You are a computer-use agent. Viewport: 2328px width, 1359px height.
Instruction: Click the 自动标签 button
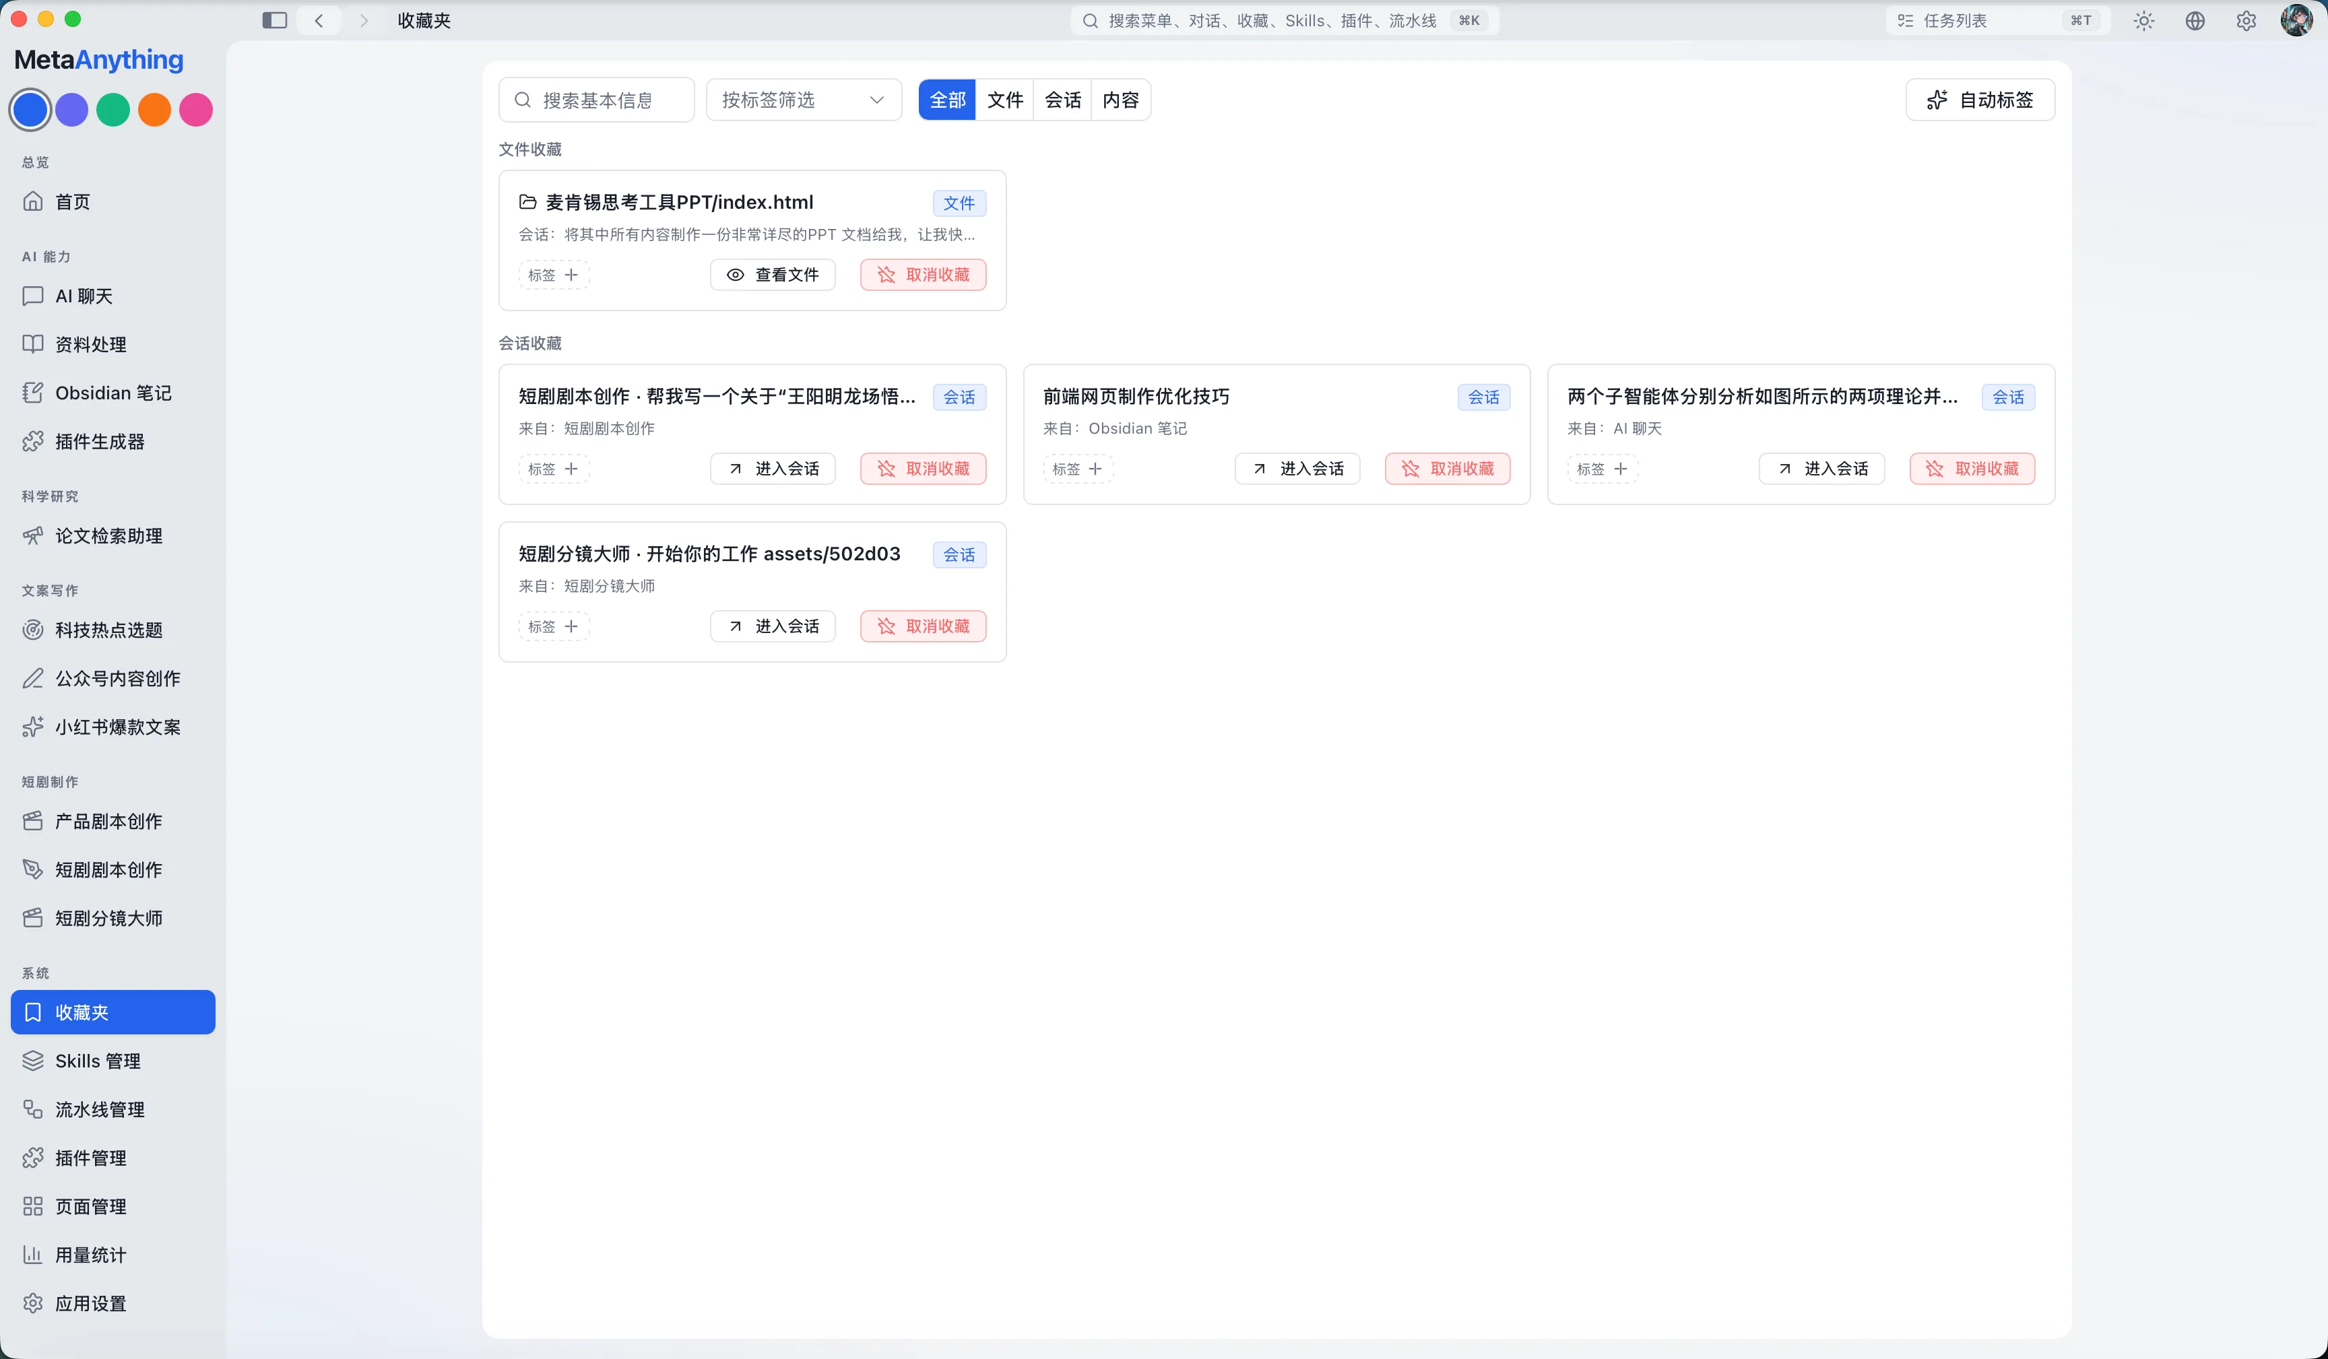pos(1980,100)
